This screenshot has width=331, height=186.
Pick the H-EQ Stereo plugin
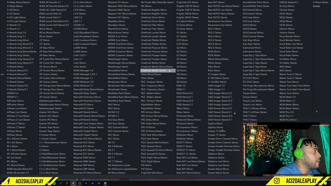13,14
